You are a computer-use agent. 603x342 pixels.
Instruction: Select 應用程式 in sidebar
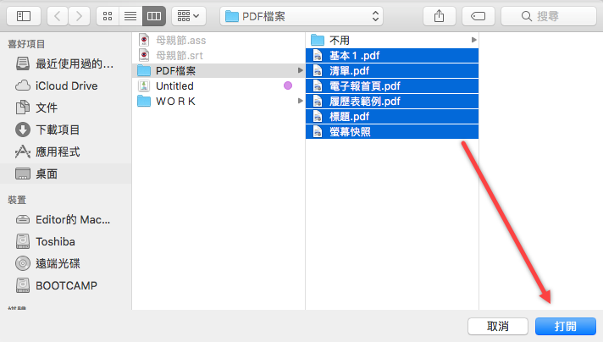click(x=66, y=152)
